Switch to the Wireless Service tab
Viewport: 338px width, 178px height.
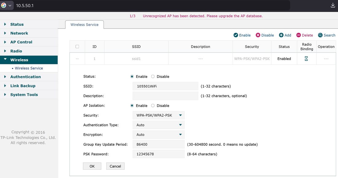(84, 25)
